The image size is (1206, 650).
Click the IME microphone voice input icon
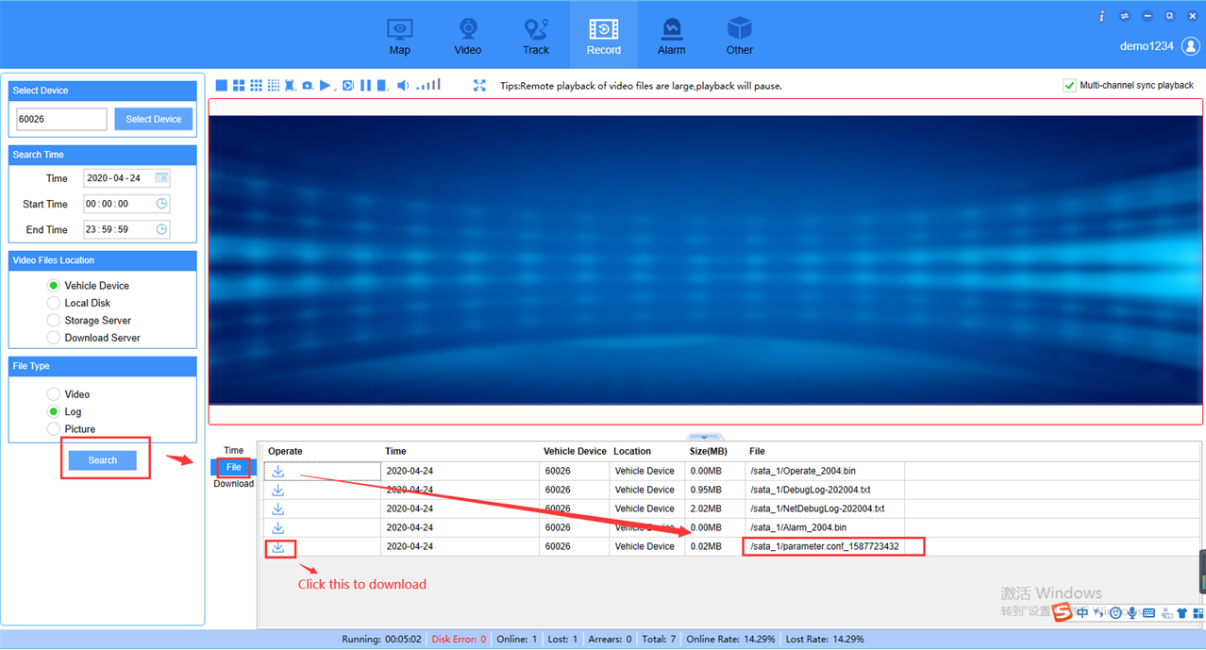[x=1132, y=613]
